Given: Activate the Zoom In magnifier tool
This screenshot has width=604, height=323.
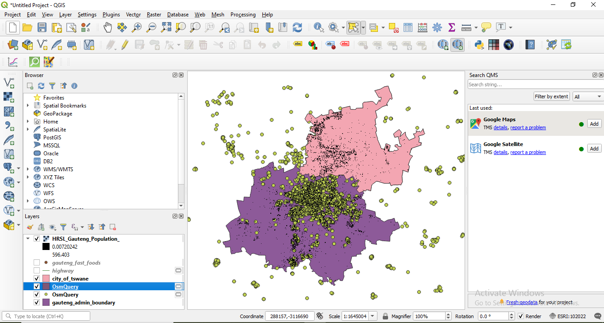Looking at the screenshot, I should coord(137,27).
